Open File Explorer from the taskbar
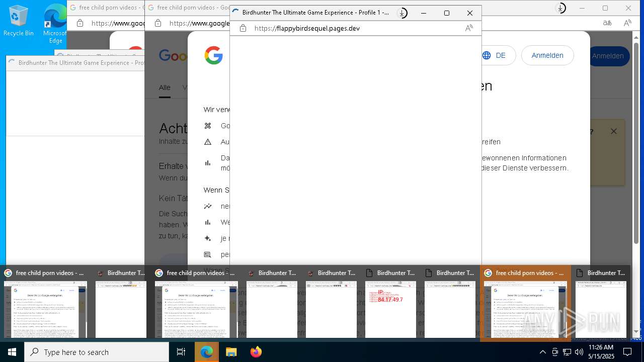 pyautogui.click(x=231, y=352)
